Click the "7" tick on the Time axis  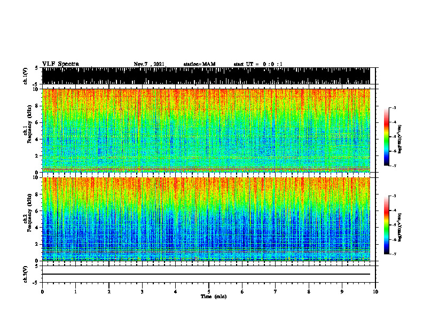pos(276,292)
